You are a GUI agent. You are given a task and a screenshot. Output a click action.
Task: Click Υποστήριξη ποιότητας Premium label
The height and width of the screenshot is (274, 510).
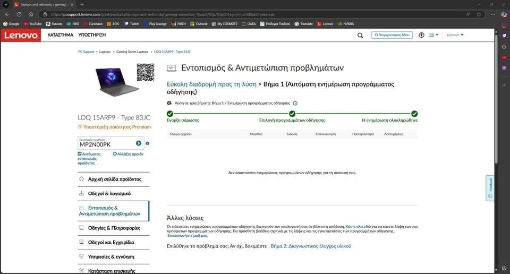[x=114, y=127]
